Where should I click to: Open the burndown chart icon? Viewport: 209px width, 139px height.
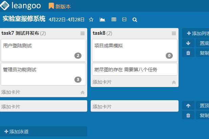[x=102, y=20]
